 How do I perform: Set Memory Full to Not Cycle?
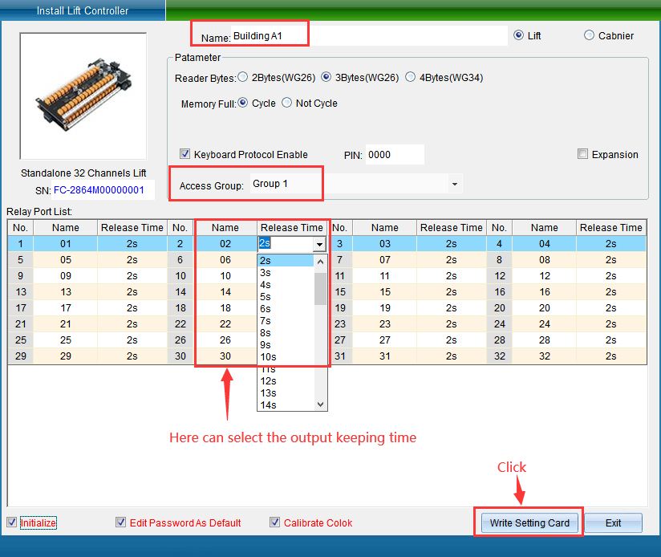tap(286, 104)
